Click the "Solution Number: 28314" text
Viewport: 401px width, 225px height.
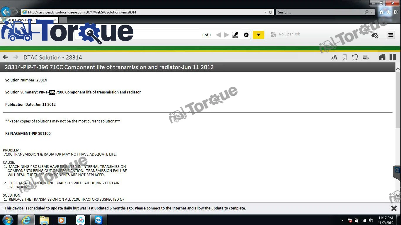(26, 80)
